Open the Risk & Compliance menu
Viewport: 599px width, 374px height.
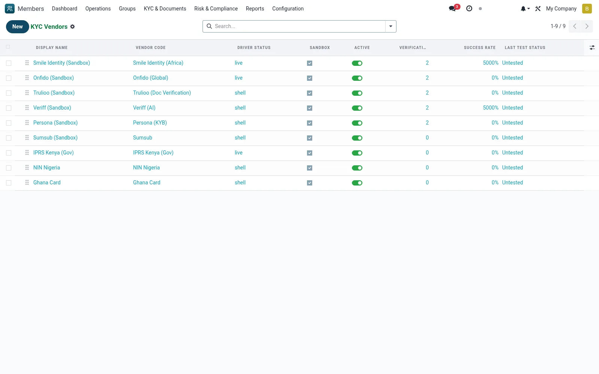(216, 9)
